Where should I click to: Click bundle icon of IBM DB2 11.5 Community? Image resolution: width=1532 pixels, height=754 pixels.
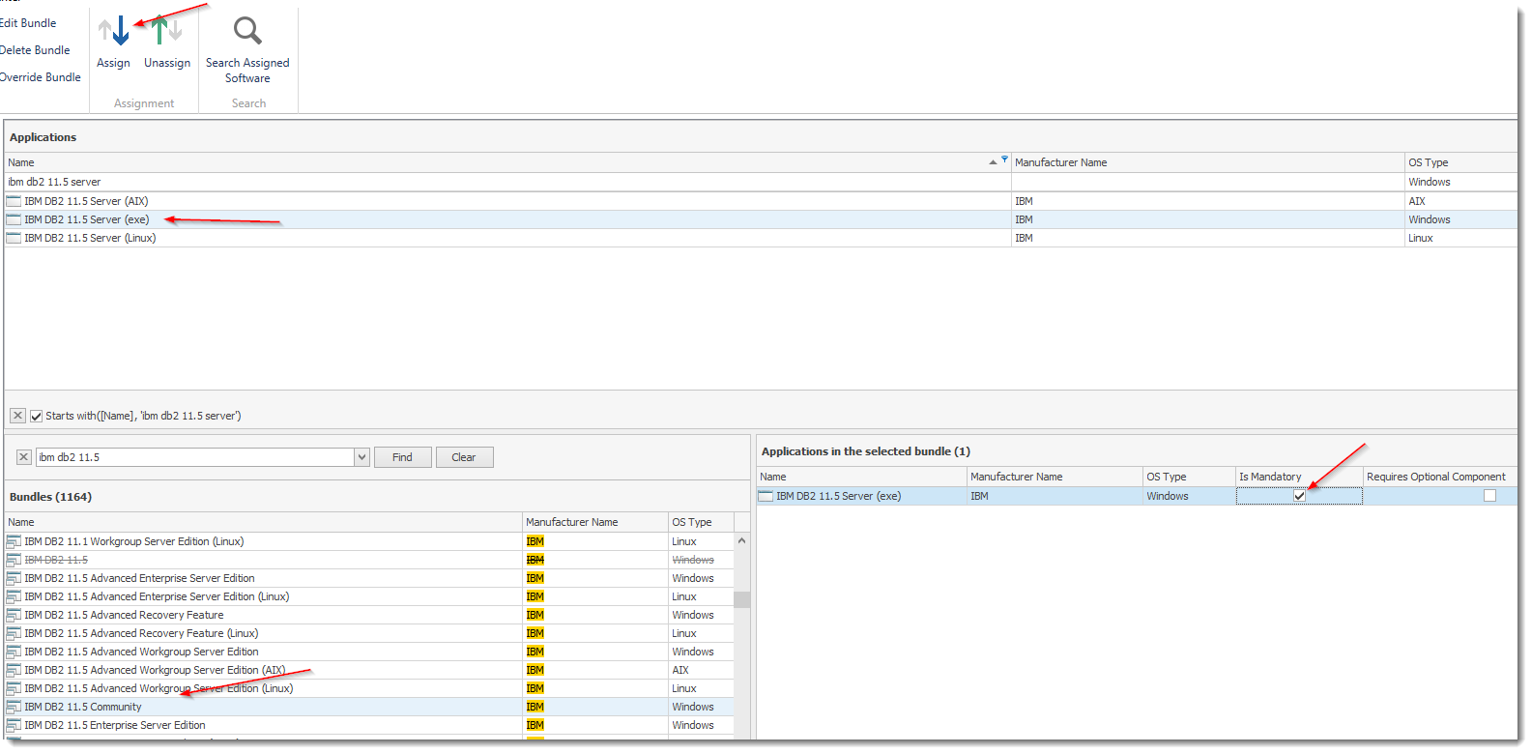pyautogui.click(x=14, y=707)
